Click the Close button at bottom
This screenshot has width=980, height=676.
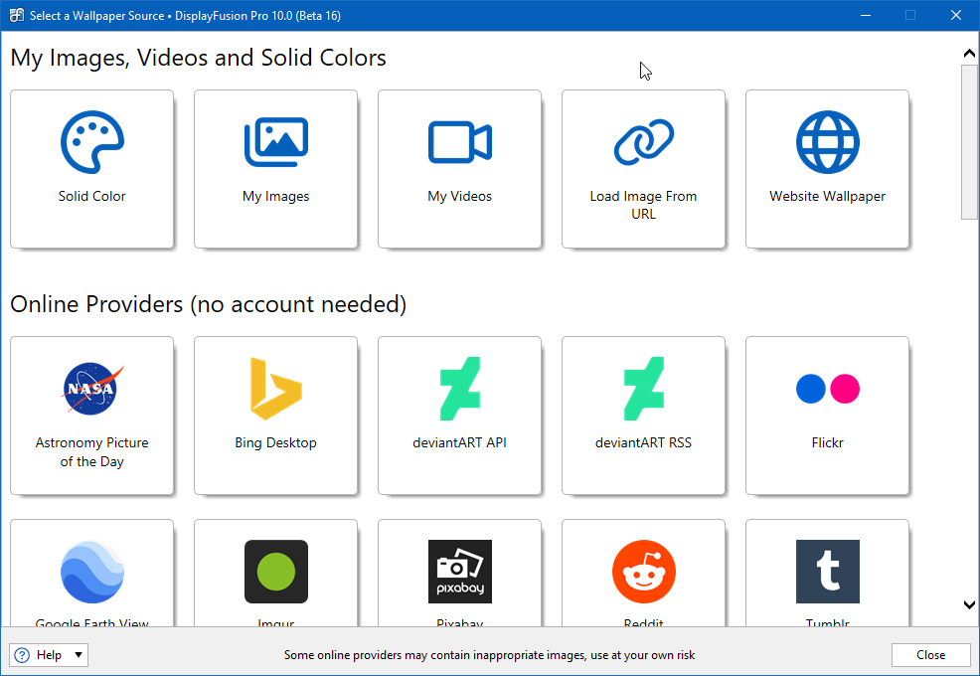(930, 655)
